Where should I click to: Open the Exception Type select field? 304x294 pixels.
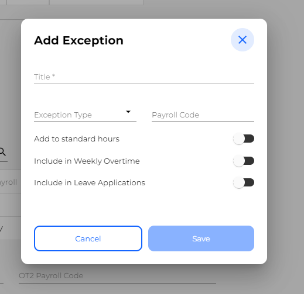[85, 115]
